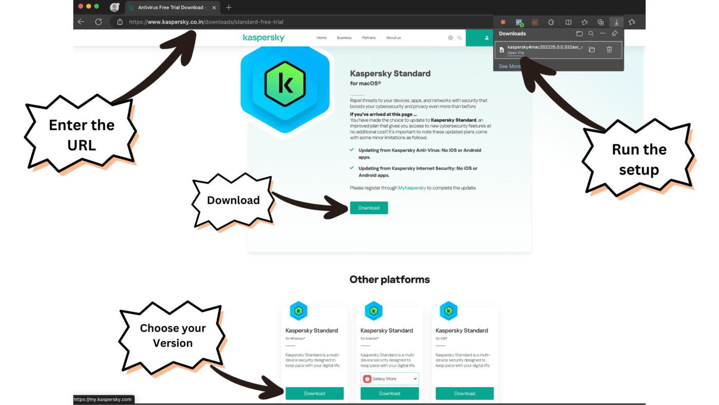Open the About us menu item
The width and height of the screenshot is (719, 405).
pos(393,38)
